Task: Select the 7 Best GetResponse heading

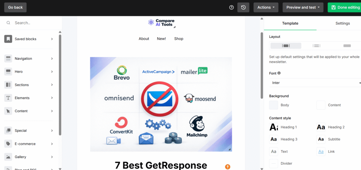Action: click(161, 165)
